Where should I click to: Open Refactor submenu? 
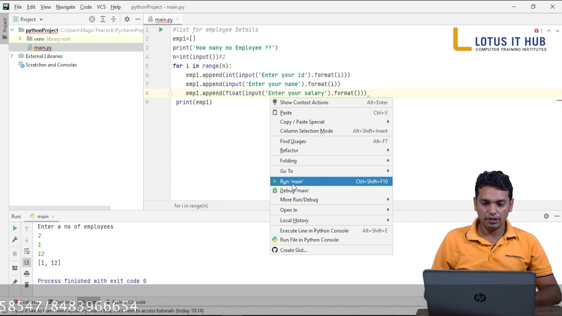pyautogui.click(x=331, y=151)
